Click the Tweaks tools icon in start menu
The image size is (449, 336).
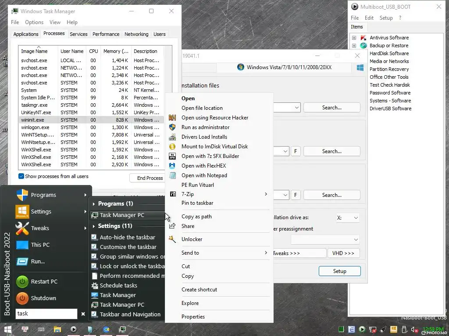[x=22, y=228]
